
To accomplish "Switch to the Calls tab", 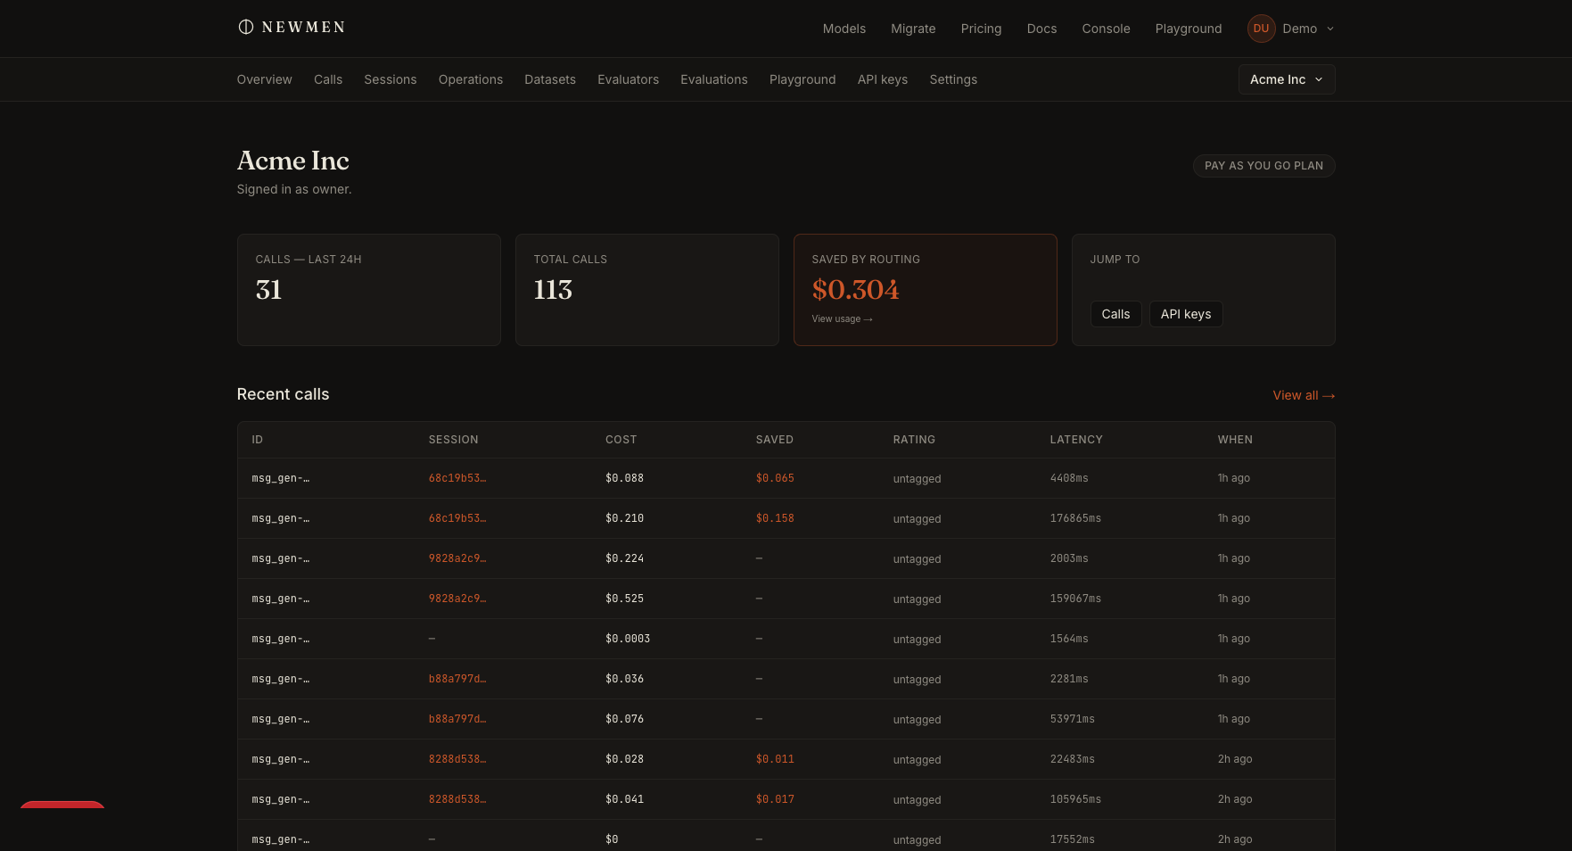I will (328, 79).
